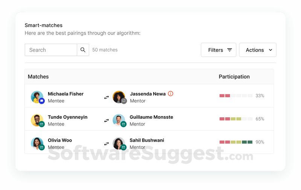Click the Matches column header
Image resolution: width=301 pixels, height=190 pixels.
click(x=38, y=77)
